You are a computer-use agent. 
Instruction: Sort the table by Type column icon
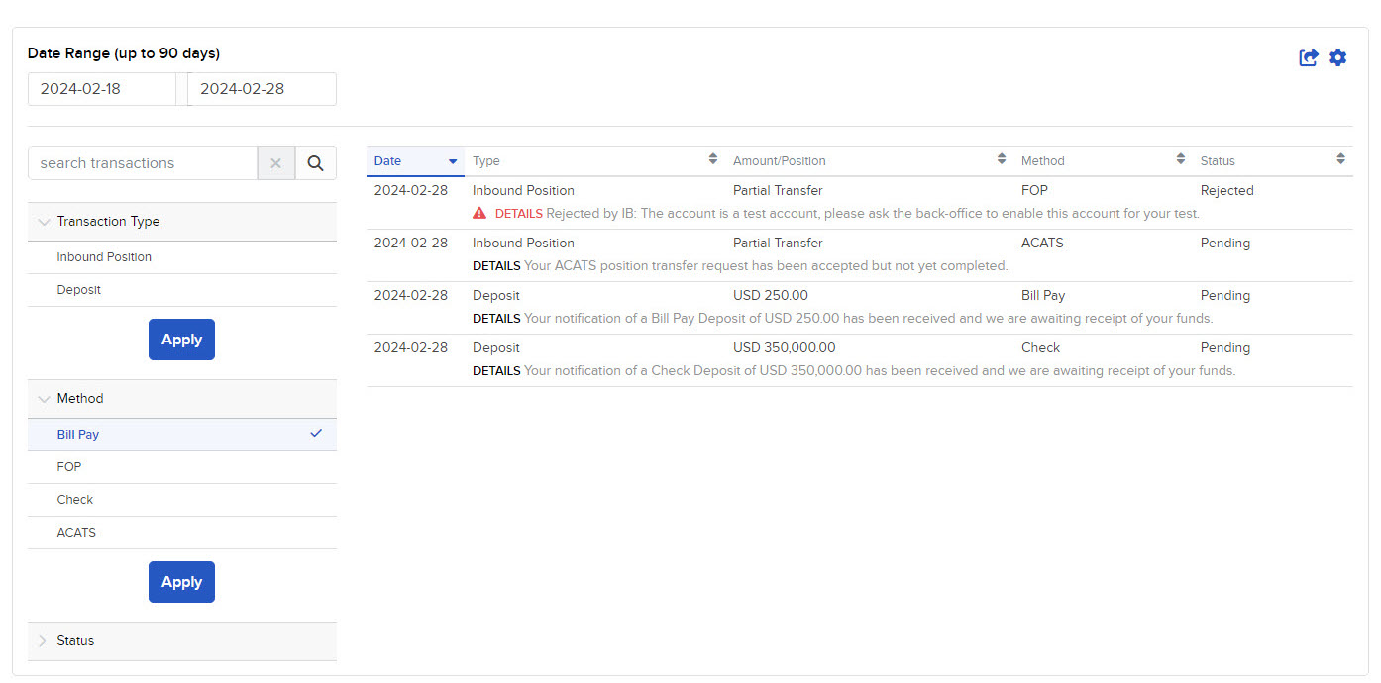(714, 159)
